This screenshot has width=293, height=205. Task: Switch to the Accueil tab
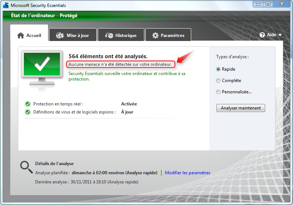point(29,33)
